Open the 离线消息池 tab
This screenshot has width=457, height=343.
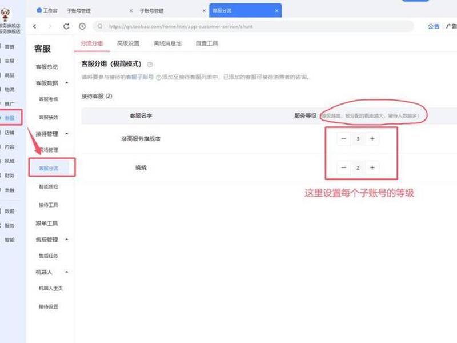click(167, 43)
